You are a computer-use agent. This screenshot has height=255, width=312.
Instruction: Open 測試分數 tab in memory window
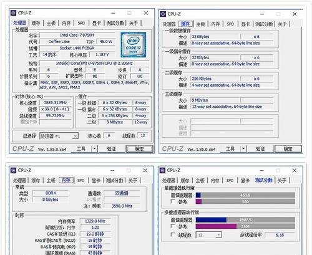pyautogui.click(x=114, y=180)
